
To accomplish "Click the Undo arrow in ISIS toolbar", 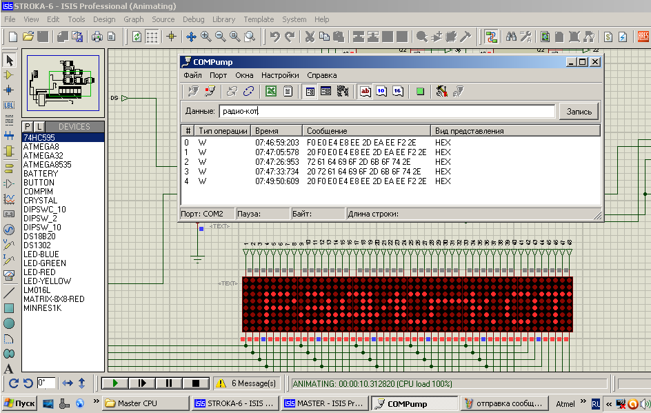I will tap(275, 37).
